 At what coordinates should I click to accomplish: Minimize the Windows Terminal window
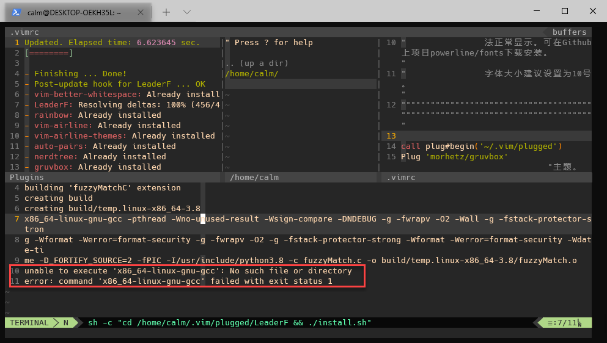coord(535,11)
